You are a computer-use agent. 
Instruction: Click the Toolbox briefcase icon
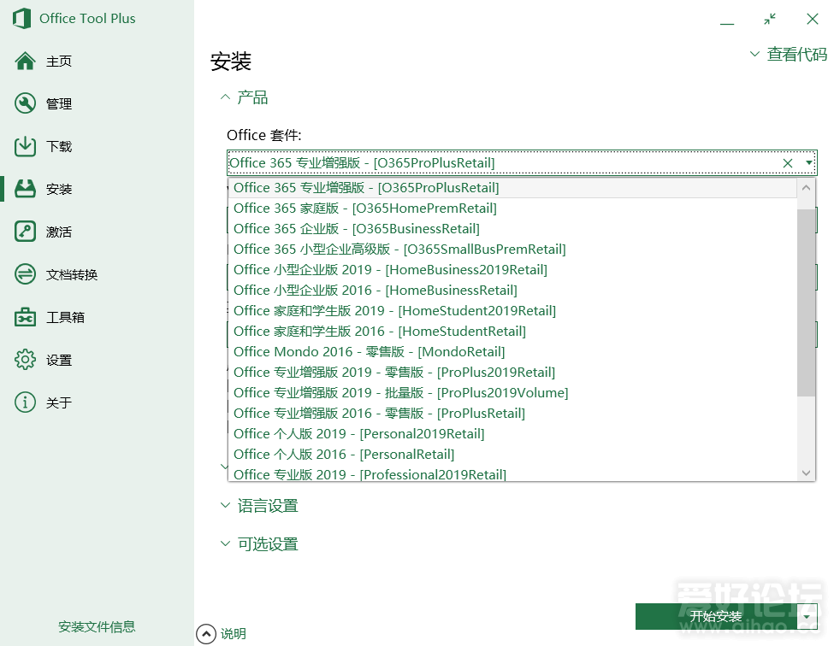click(x=26, y=317)
